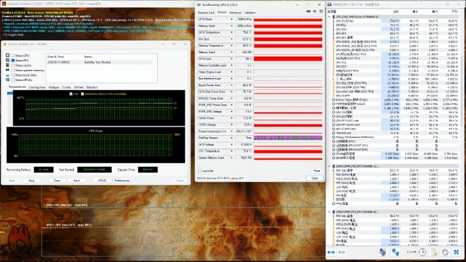
Task: Open GPU selector dropdown at GPU-Z bottom
Action: (222, 178)
